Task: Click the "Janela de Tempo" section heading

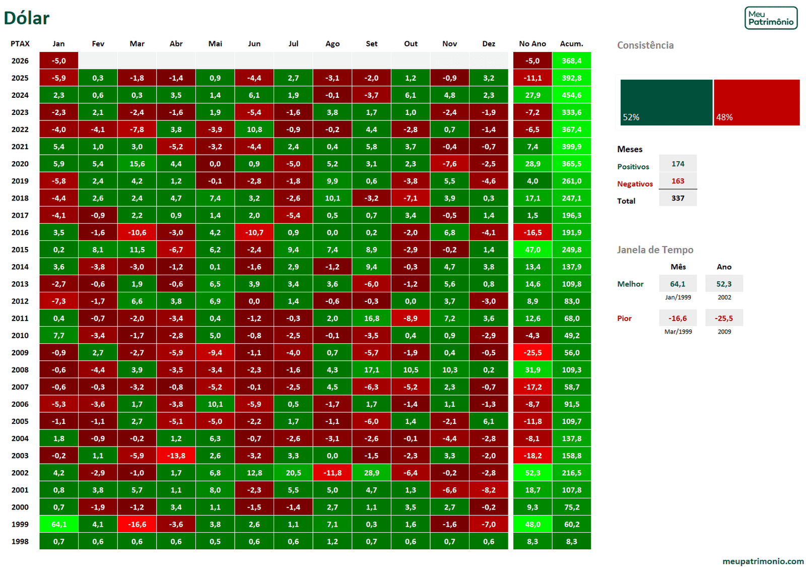Action: click(655, 249)
